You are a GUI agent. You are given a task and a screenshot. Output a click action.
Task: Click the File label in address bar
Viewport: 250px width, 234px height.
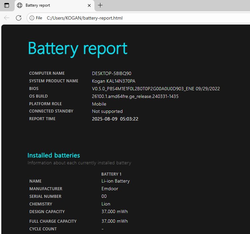[x=39, y=18]
